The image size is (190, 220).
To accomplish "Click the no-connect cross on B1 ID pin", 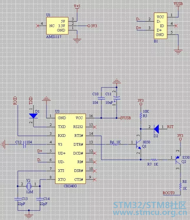I will [x=176, y=26].
